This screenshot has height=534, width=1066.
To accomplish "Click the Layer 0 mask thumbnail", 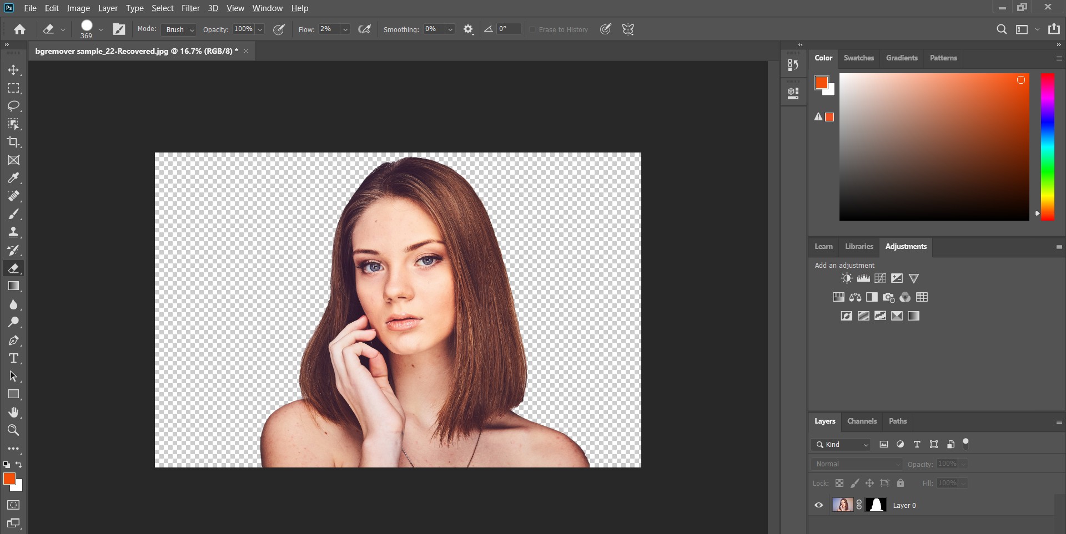I will (876, 505).
